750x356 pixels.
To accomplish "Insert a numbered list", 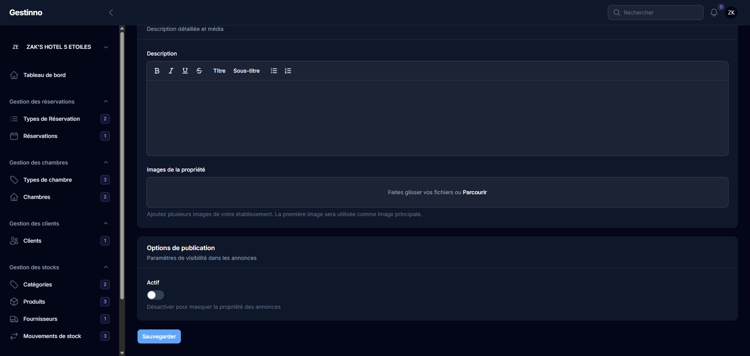I will (288, 71).
